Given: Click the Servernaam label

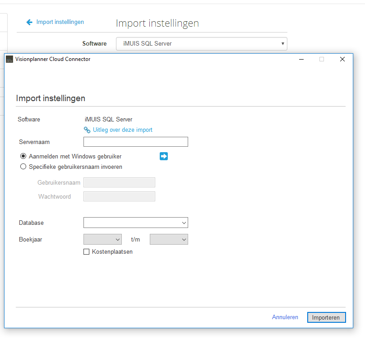Looking at the screenshot, I should click(34, 142).
